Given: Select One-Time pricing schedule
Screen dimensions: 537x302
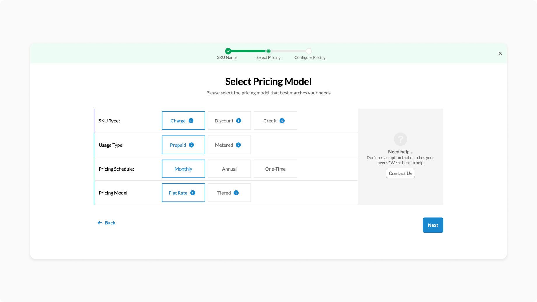Looking at the screenshot, I should 275,169.
